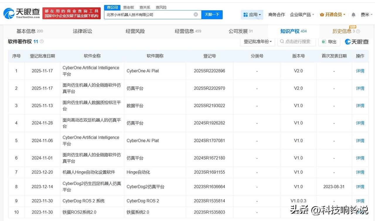View 详情 for registration 2024SR1926282
The width and height of the screenshot is (375, 221).
pos(360,123)
